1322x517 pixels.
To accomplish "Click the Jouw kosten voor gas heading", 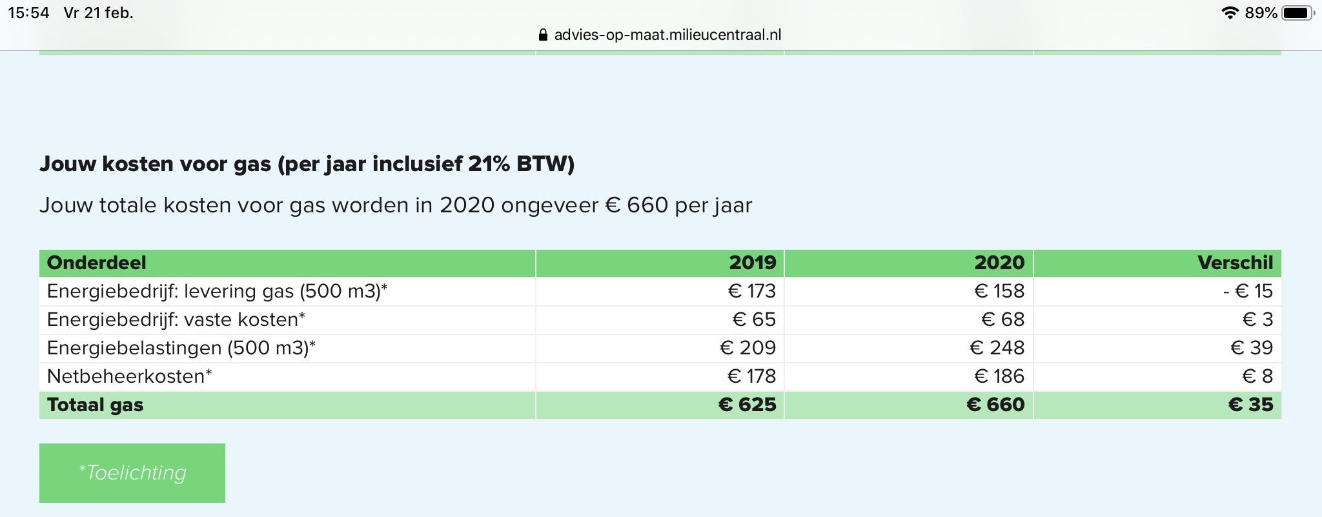I will point(307,164).
